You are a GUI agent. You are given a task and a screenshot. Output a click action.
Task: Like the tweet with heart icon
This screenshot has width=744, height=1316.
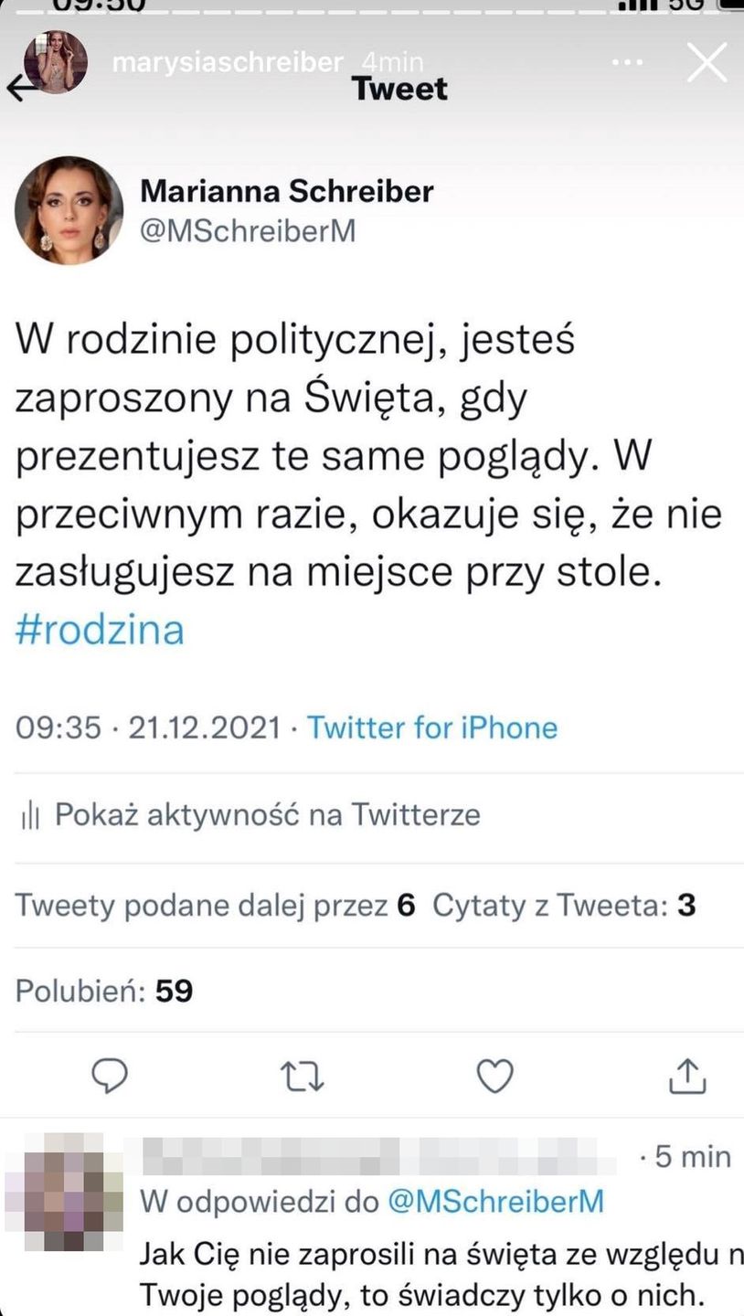pyautogui.click(x=495, y=1077)
